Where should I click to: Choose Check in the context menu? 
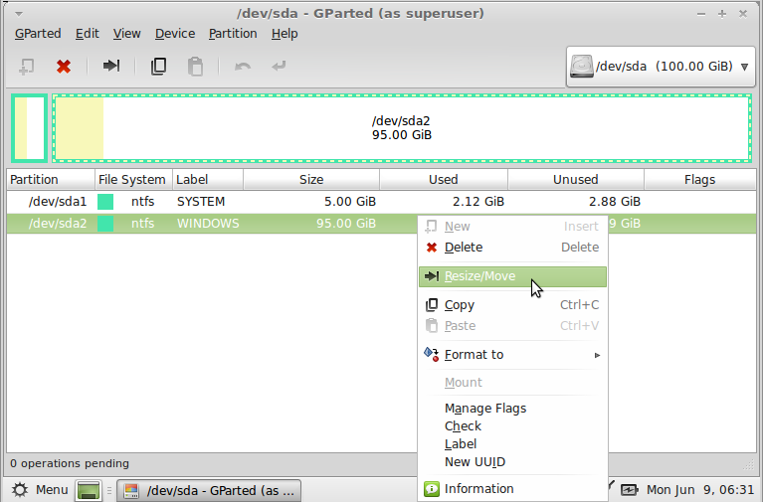(512, 426)
